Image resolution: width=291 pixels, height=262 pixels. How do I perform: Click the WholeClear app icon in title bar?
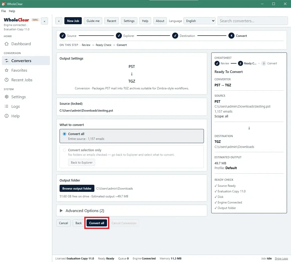point(3,4)
